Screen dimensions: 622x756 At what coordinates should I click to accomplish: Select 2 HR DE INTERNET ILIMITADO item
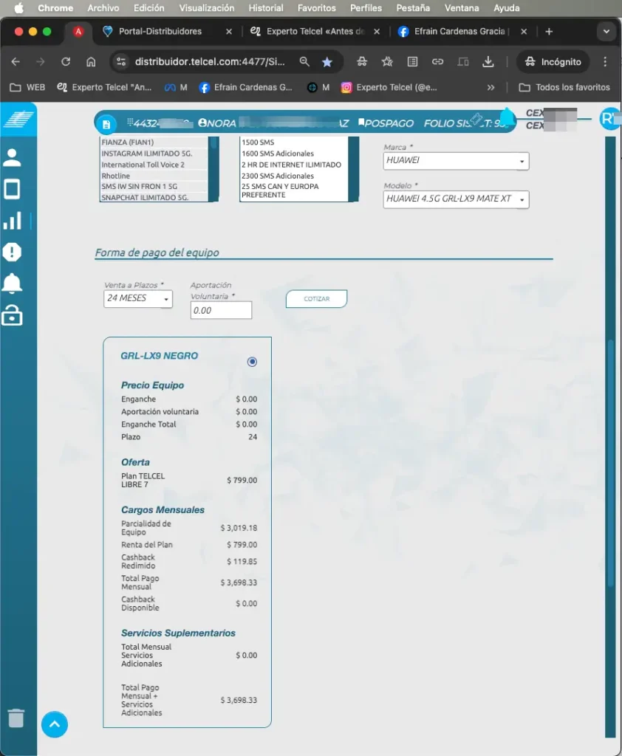(x=292, y=165)
